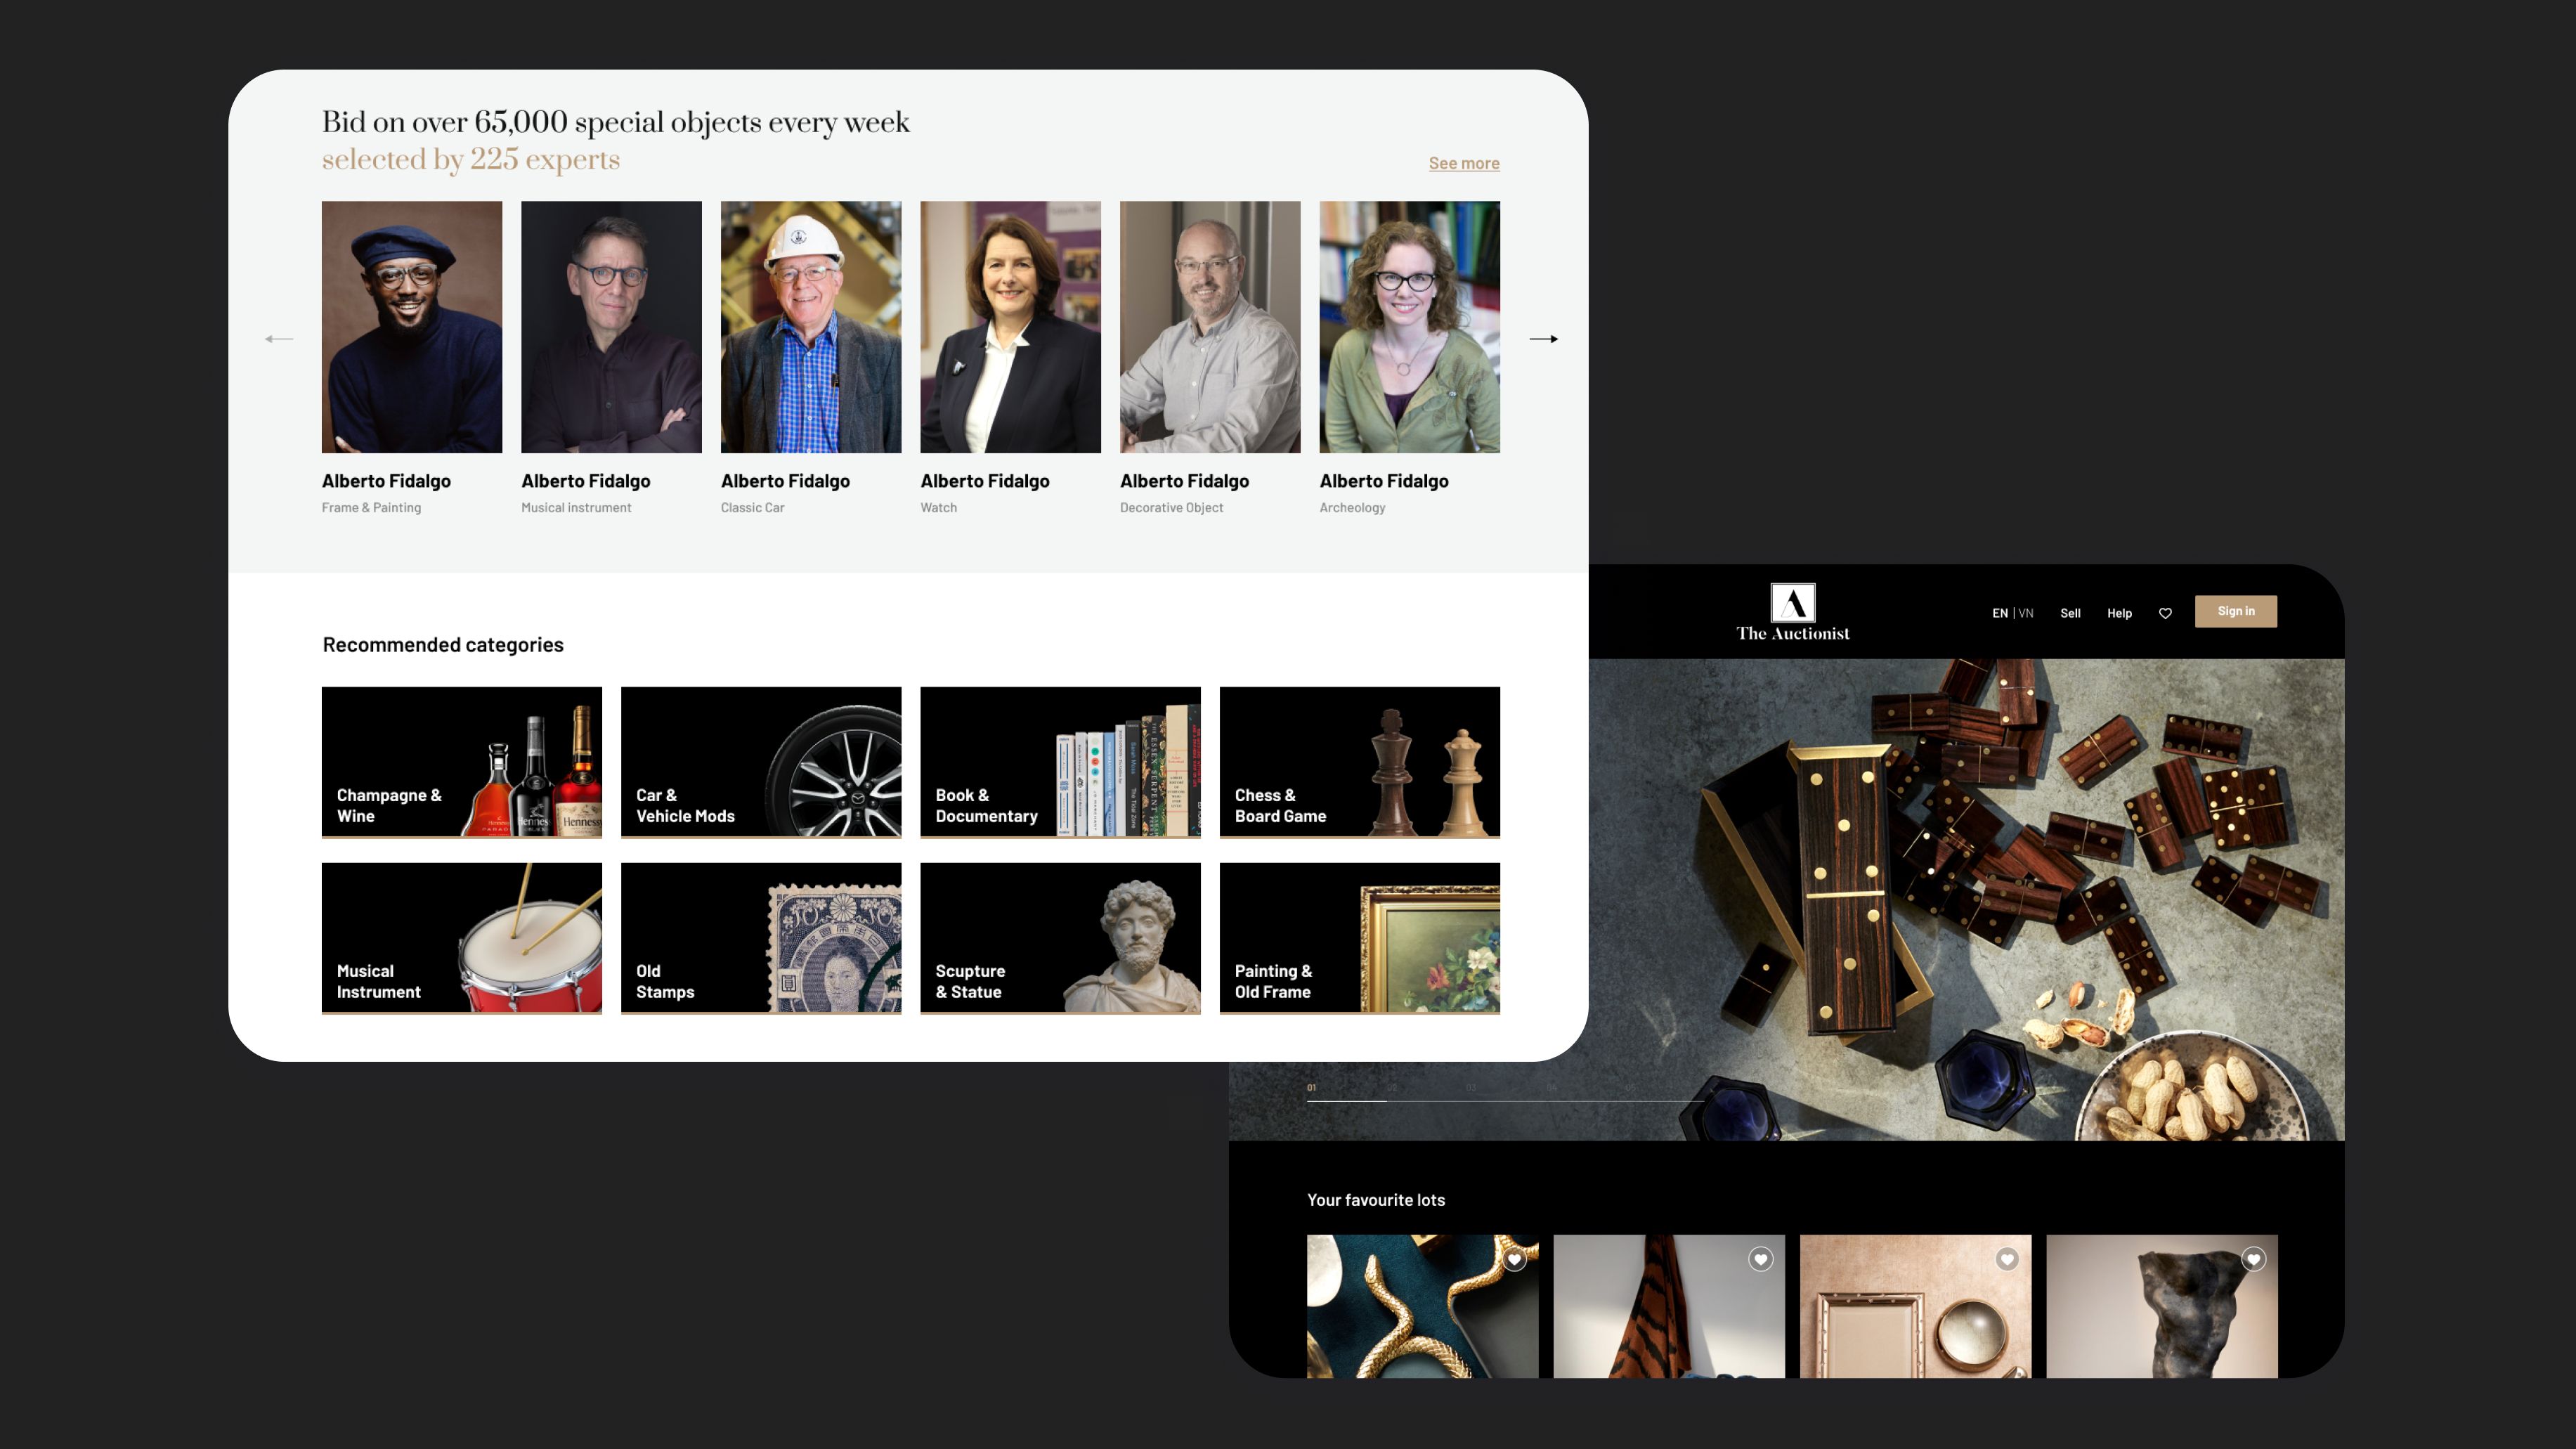Select the Musical instrument expert photo
Viewport: 2576px width, 1449px height.
pyautogui.click(x=611, y=327)
